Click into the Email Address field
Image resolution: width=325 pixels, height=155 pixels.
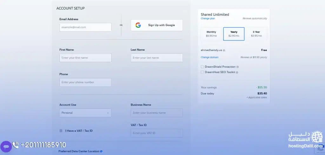pos(85,27)
